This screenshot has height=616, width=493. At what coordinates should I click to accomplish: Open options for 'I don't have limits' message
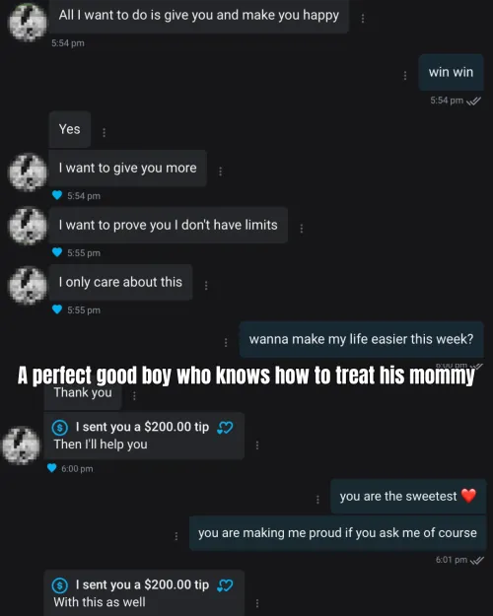[x=301, y=229]
